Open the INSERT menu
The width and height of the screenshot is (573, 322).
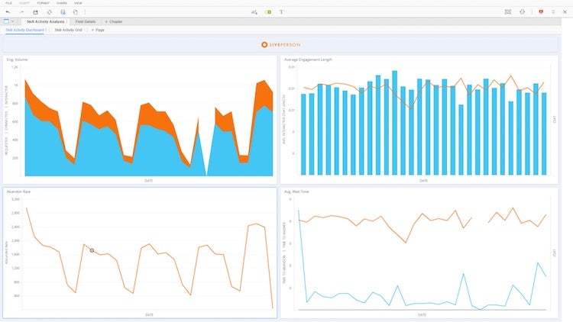[24, 3]
